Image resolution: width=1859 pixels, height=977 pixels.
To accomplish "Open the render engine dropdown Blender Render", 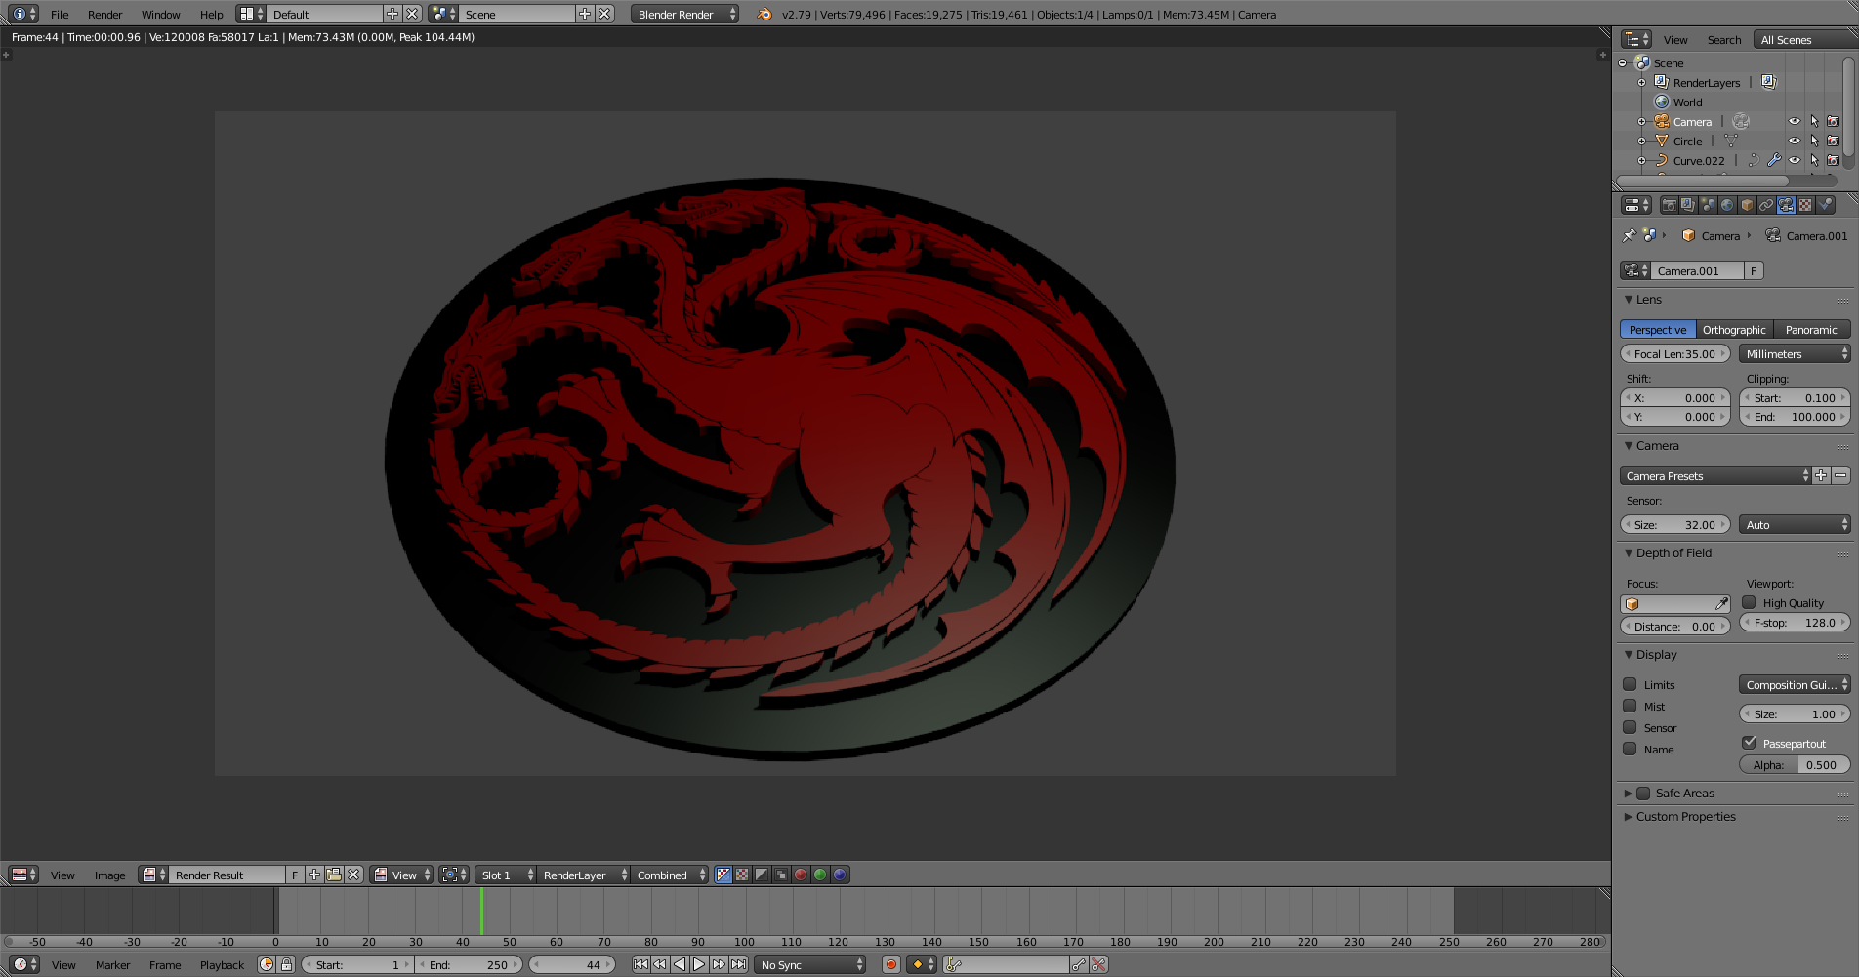I will (684, 14).
